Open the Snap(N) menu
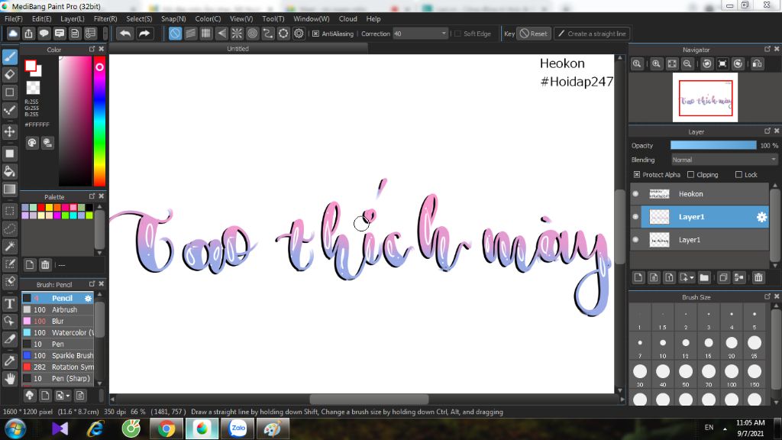Image resolution: width=782 pixels, height=440 pixels. (x=173, y=18)
